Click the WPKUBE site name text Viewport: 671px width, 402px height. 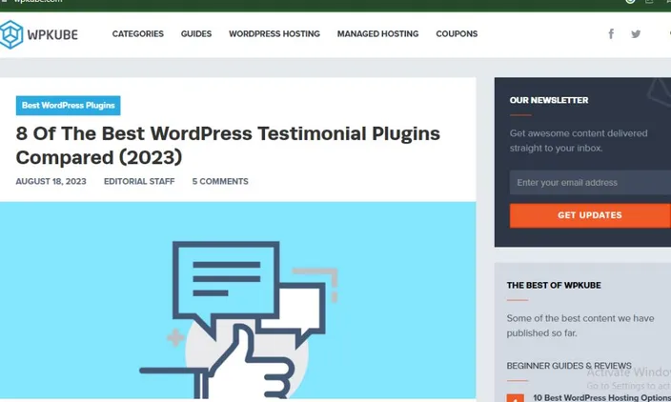pyautogui.click(x=52, y=34)
